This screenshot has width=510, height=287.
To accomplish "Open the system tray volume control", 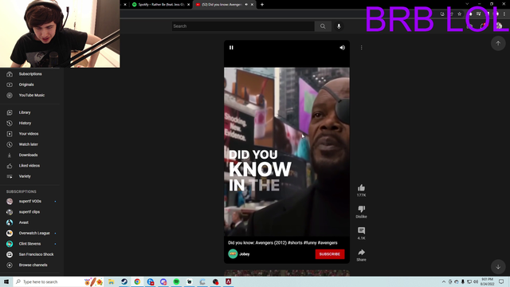I will click(x=476, y=281).
